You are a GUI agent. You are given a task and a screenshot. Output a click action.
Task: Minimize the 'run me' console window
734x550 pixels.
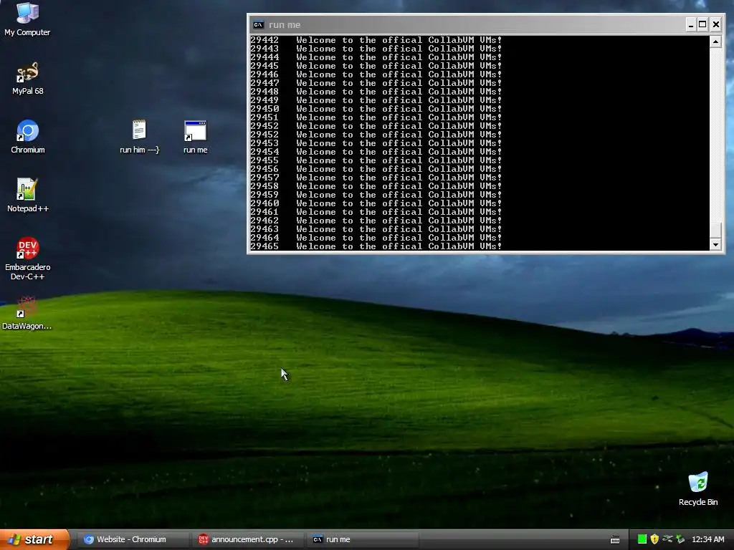pos(690,25)
